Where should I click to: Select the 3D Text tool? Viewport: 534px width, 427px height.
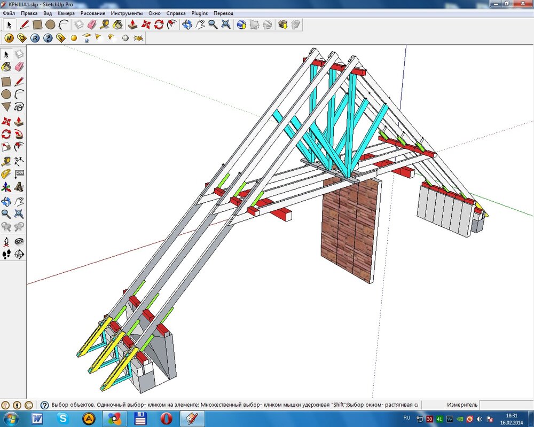coord(19,187)
